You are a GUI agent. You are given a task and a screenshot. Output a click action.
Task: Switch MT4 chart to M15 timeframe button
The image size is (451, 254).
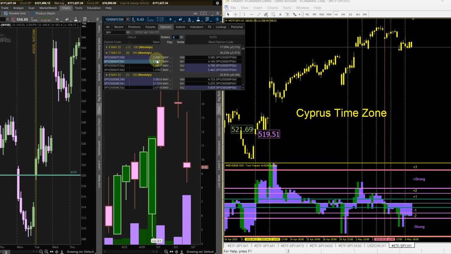click(322, 14)
